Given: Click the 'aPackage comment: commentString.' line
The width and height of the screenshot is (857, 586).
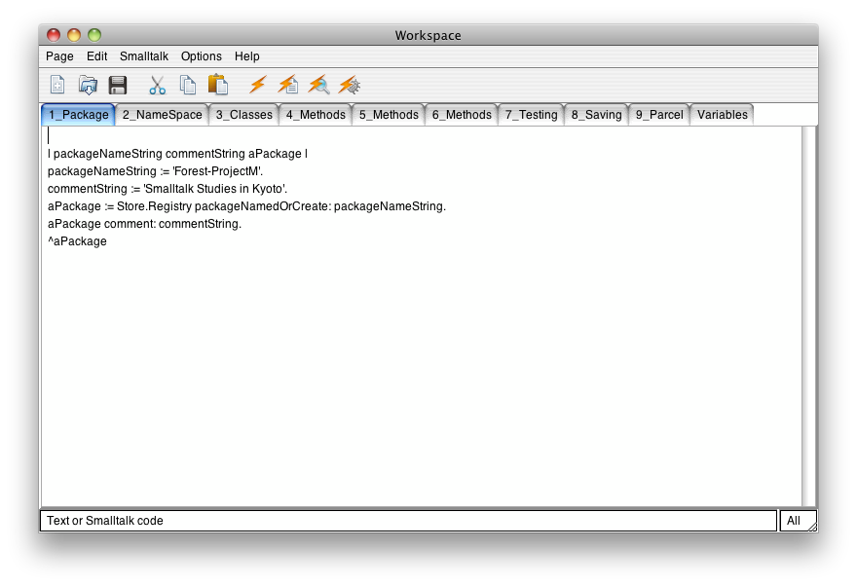Looking at the screenshot, I should pyautogui.click(x=144, y=223).
